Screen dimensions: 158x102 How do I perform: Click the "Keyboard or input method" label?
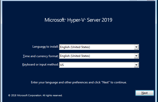point(40,65)
